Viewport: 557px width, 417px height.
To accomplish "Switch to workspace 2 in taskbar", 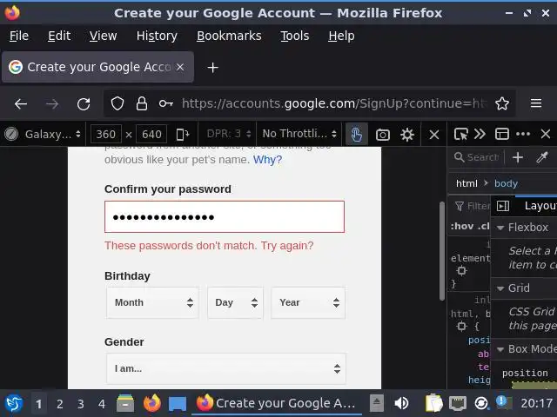I will click(x=60, y=403).
